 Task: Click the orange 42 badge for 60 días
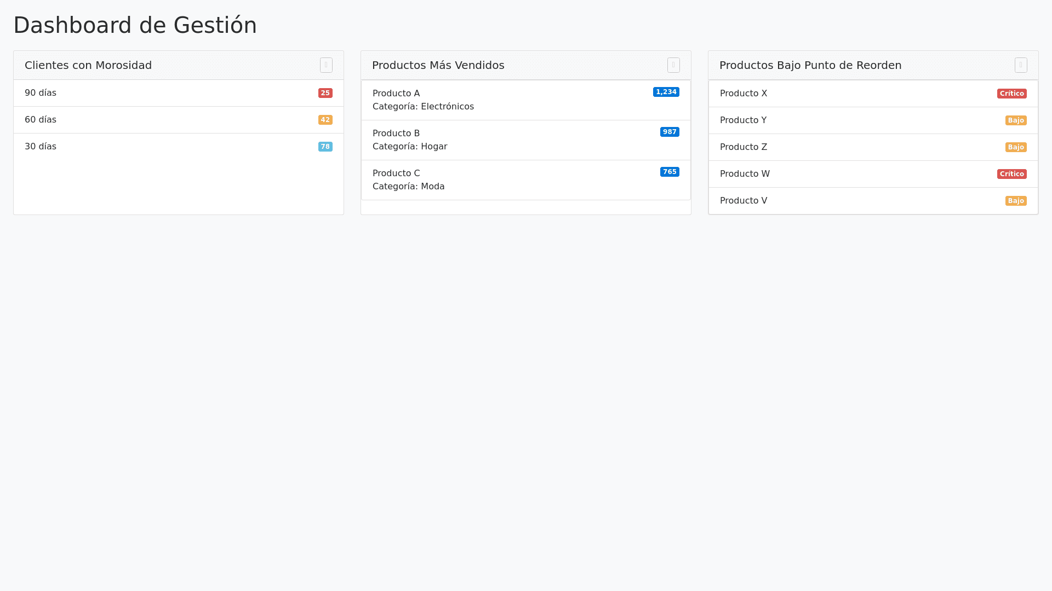[325, 120]
